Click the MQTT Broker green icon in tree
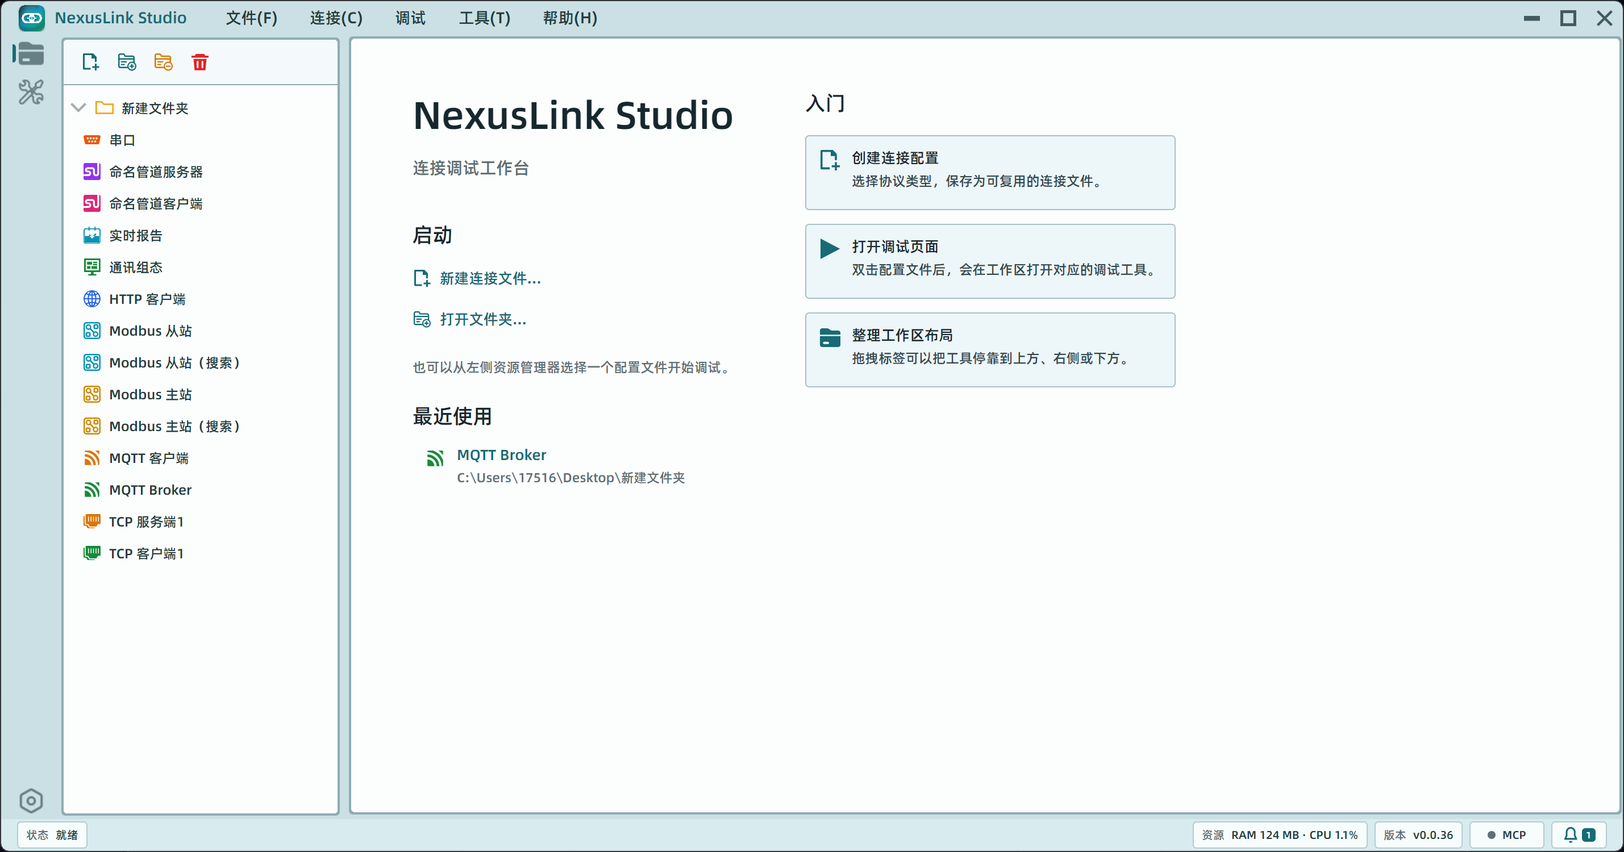The width and height of the screenshot is (1624, 852). (x=92, y=489)
